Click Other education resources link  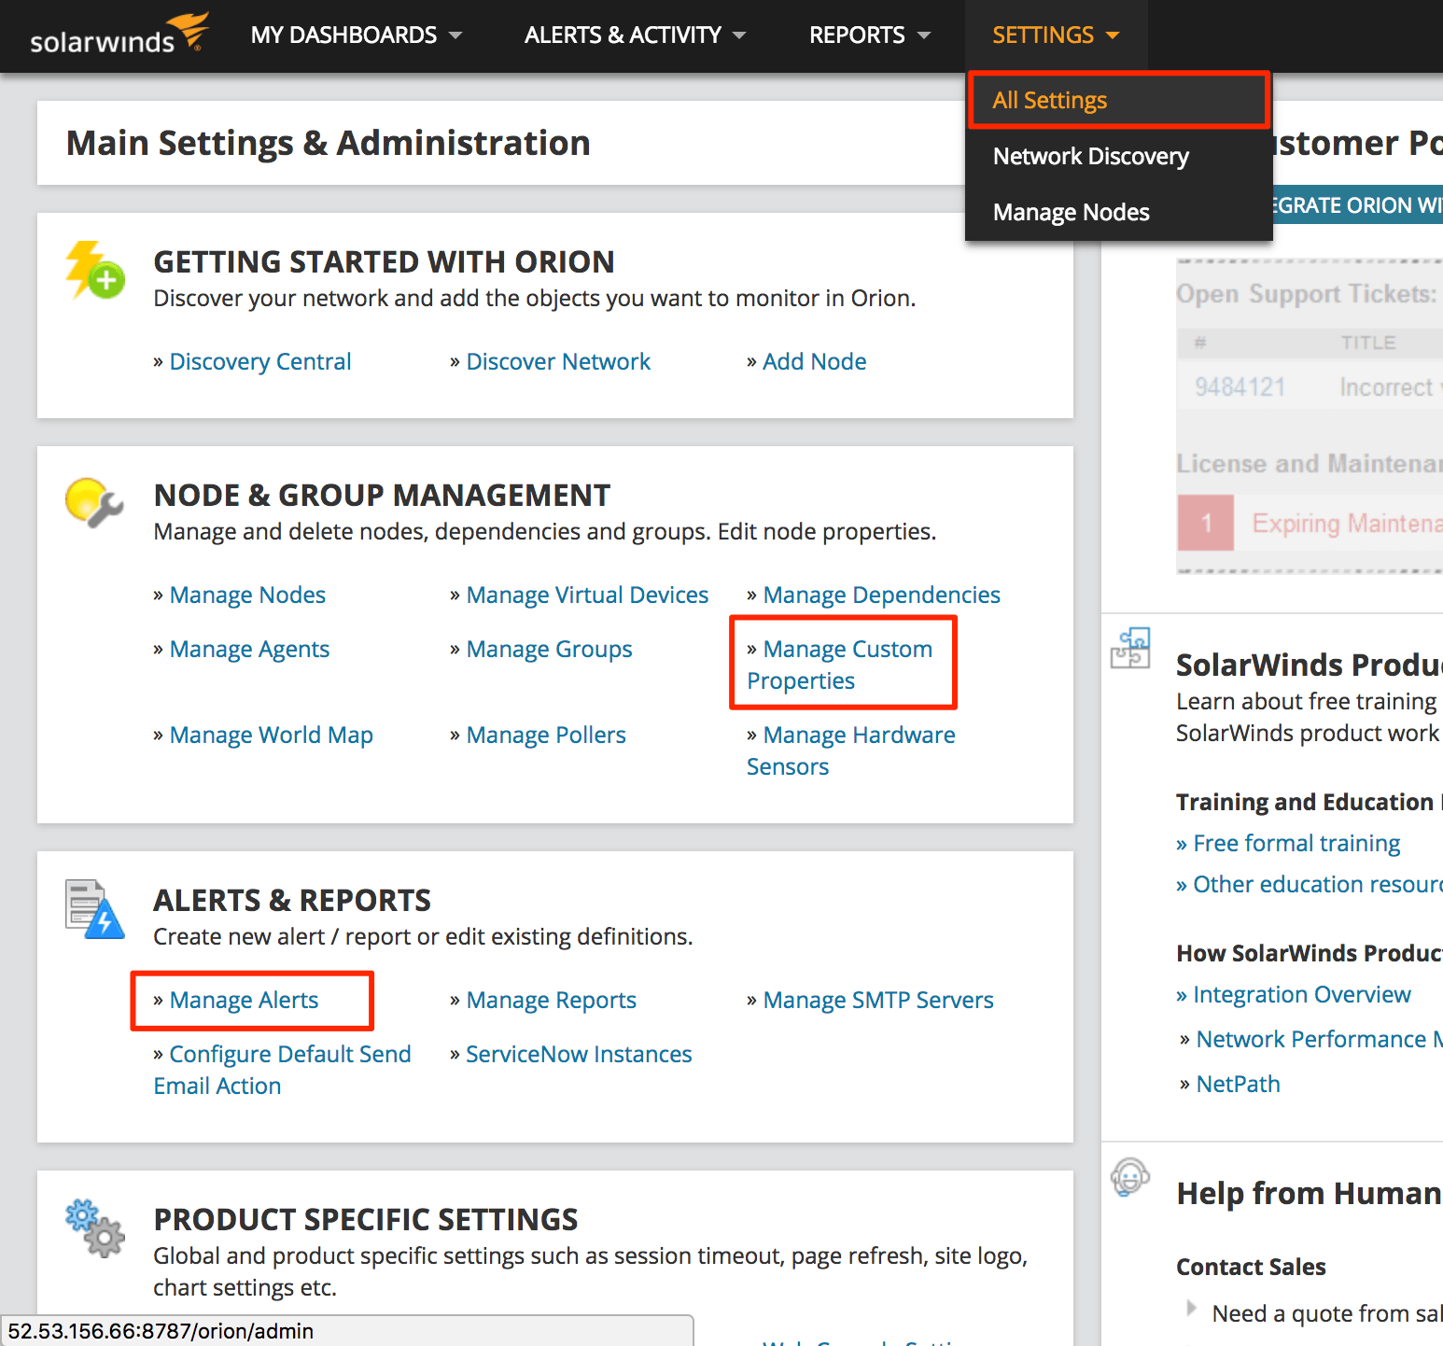[1318, 884]
